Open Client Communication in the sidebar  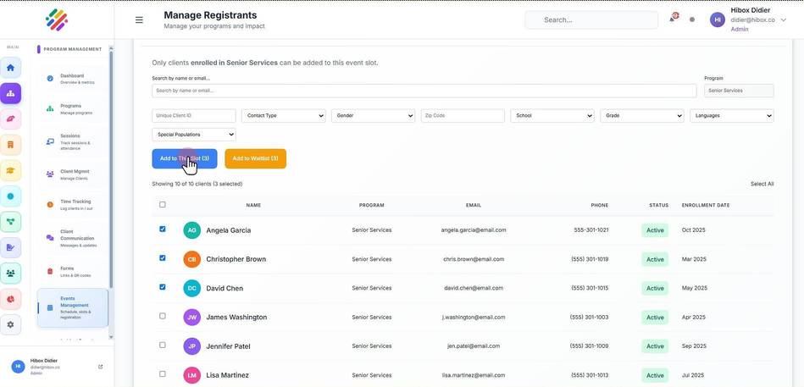click(72, 238)
